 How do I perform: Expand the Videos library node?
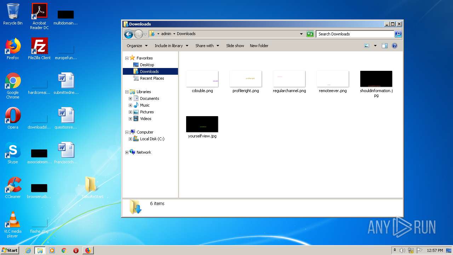(130, 119)
